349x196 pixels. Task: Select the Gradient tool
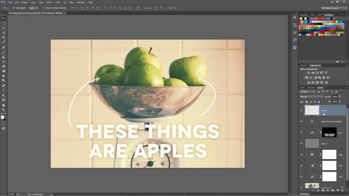click(x=3, y=71)
